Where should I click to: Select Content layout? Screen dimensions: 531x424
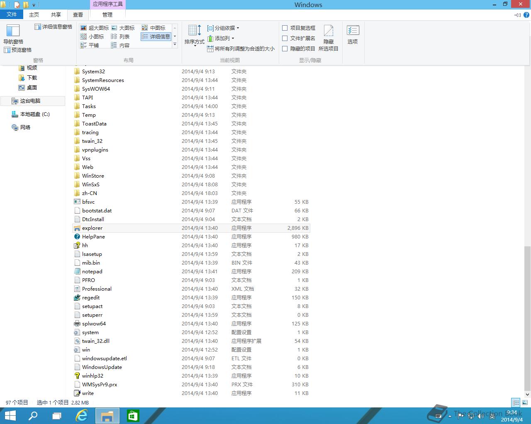120,45
